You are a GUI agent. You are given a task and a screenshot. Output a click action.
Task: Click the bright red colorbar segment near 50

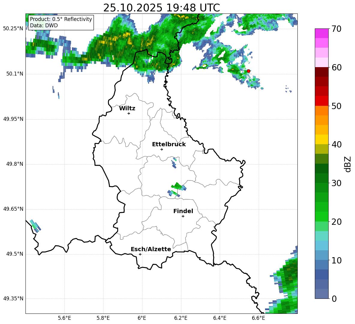(x=321, y=101)
